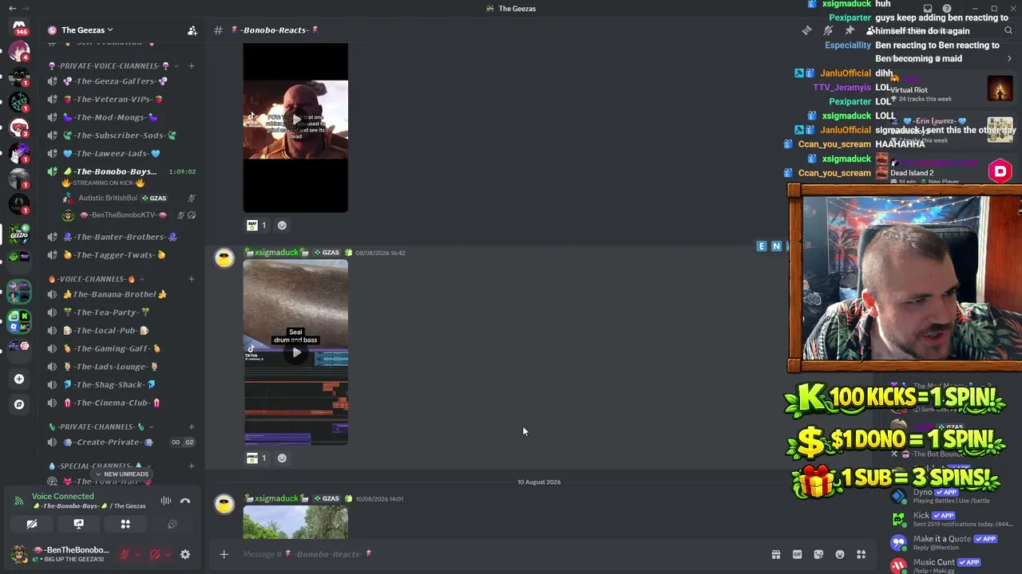Image resolution: width=1022 pixels, height=574 pixels.
Task: Join The-Cinema-Club voice channel
Action: (x=121, y=403)
